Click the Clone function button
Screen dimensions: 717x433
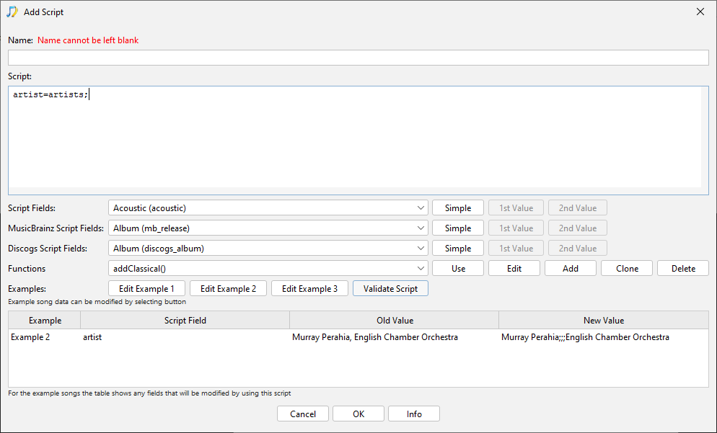coord(626,268)
